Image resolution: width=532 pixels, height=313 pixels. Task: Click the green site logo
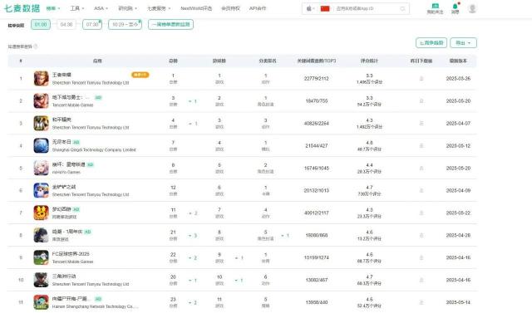[x=22, y=8]
